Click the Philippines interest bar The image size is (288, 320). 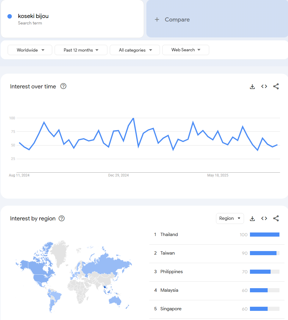tap(264, 272)
